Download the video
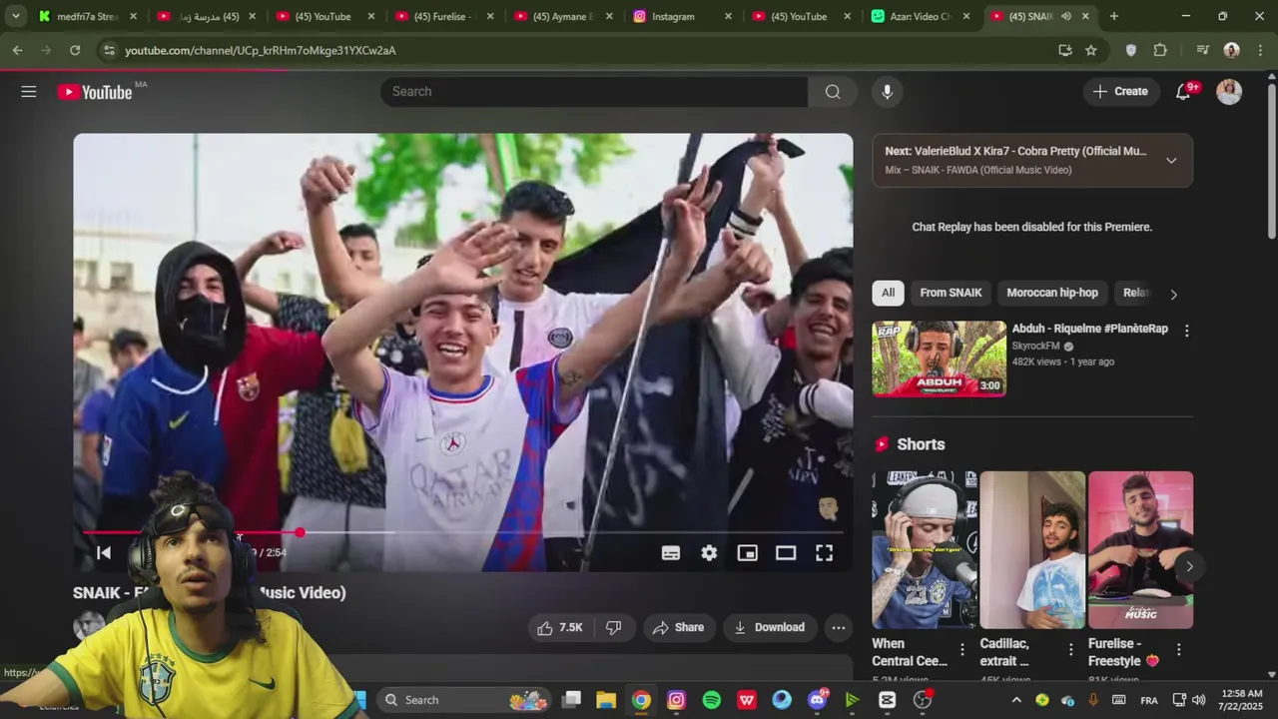 [769, 627]
